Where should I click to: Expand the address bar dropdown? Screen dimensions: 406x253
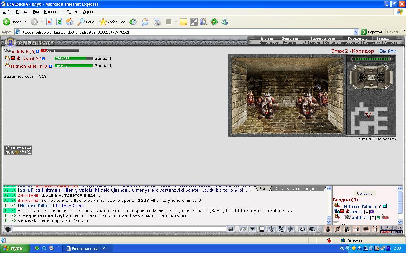tap(356, 32)
